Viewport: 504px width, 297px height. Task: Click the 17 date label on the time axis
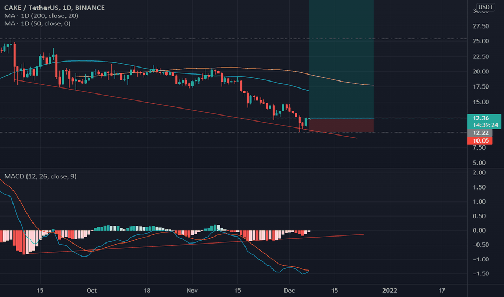442,291
